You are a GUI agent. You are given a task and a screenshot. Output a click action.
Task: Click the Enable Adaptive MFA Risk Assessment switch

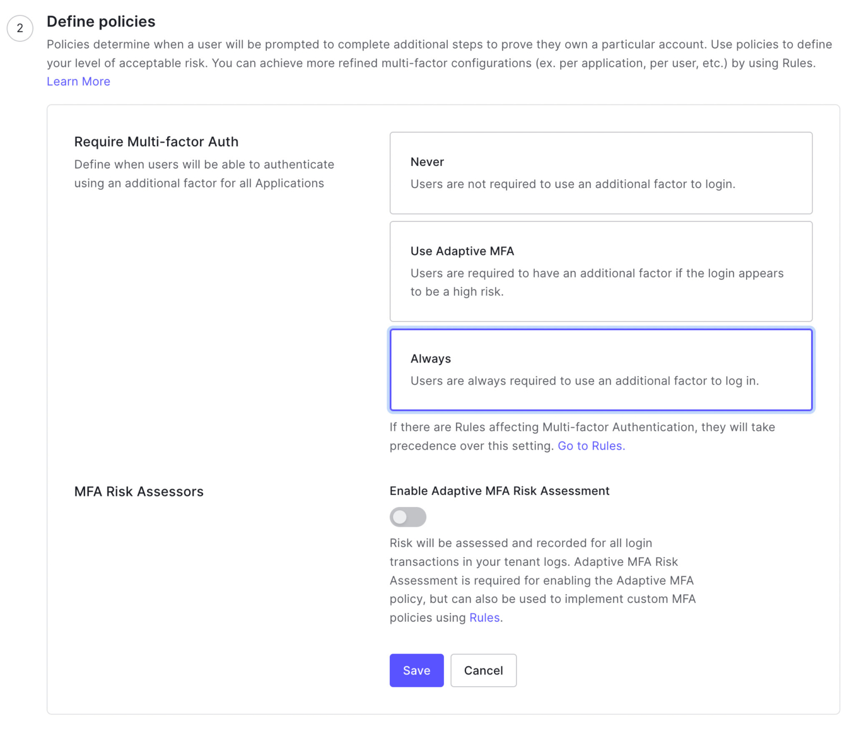(408, 517)
